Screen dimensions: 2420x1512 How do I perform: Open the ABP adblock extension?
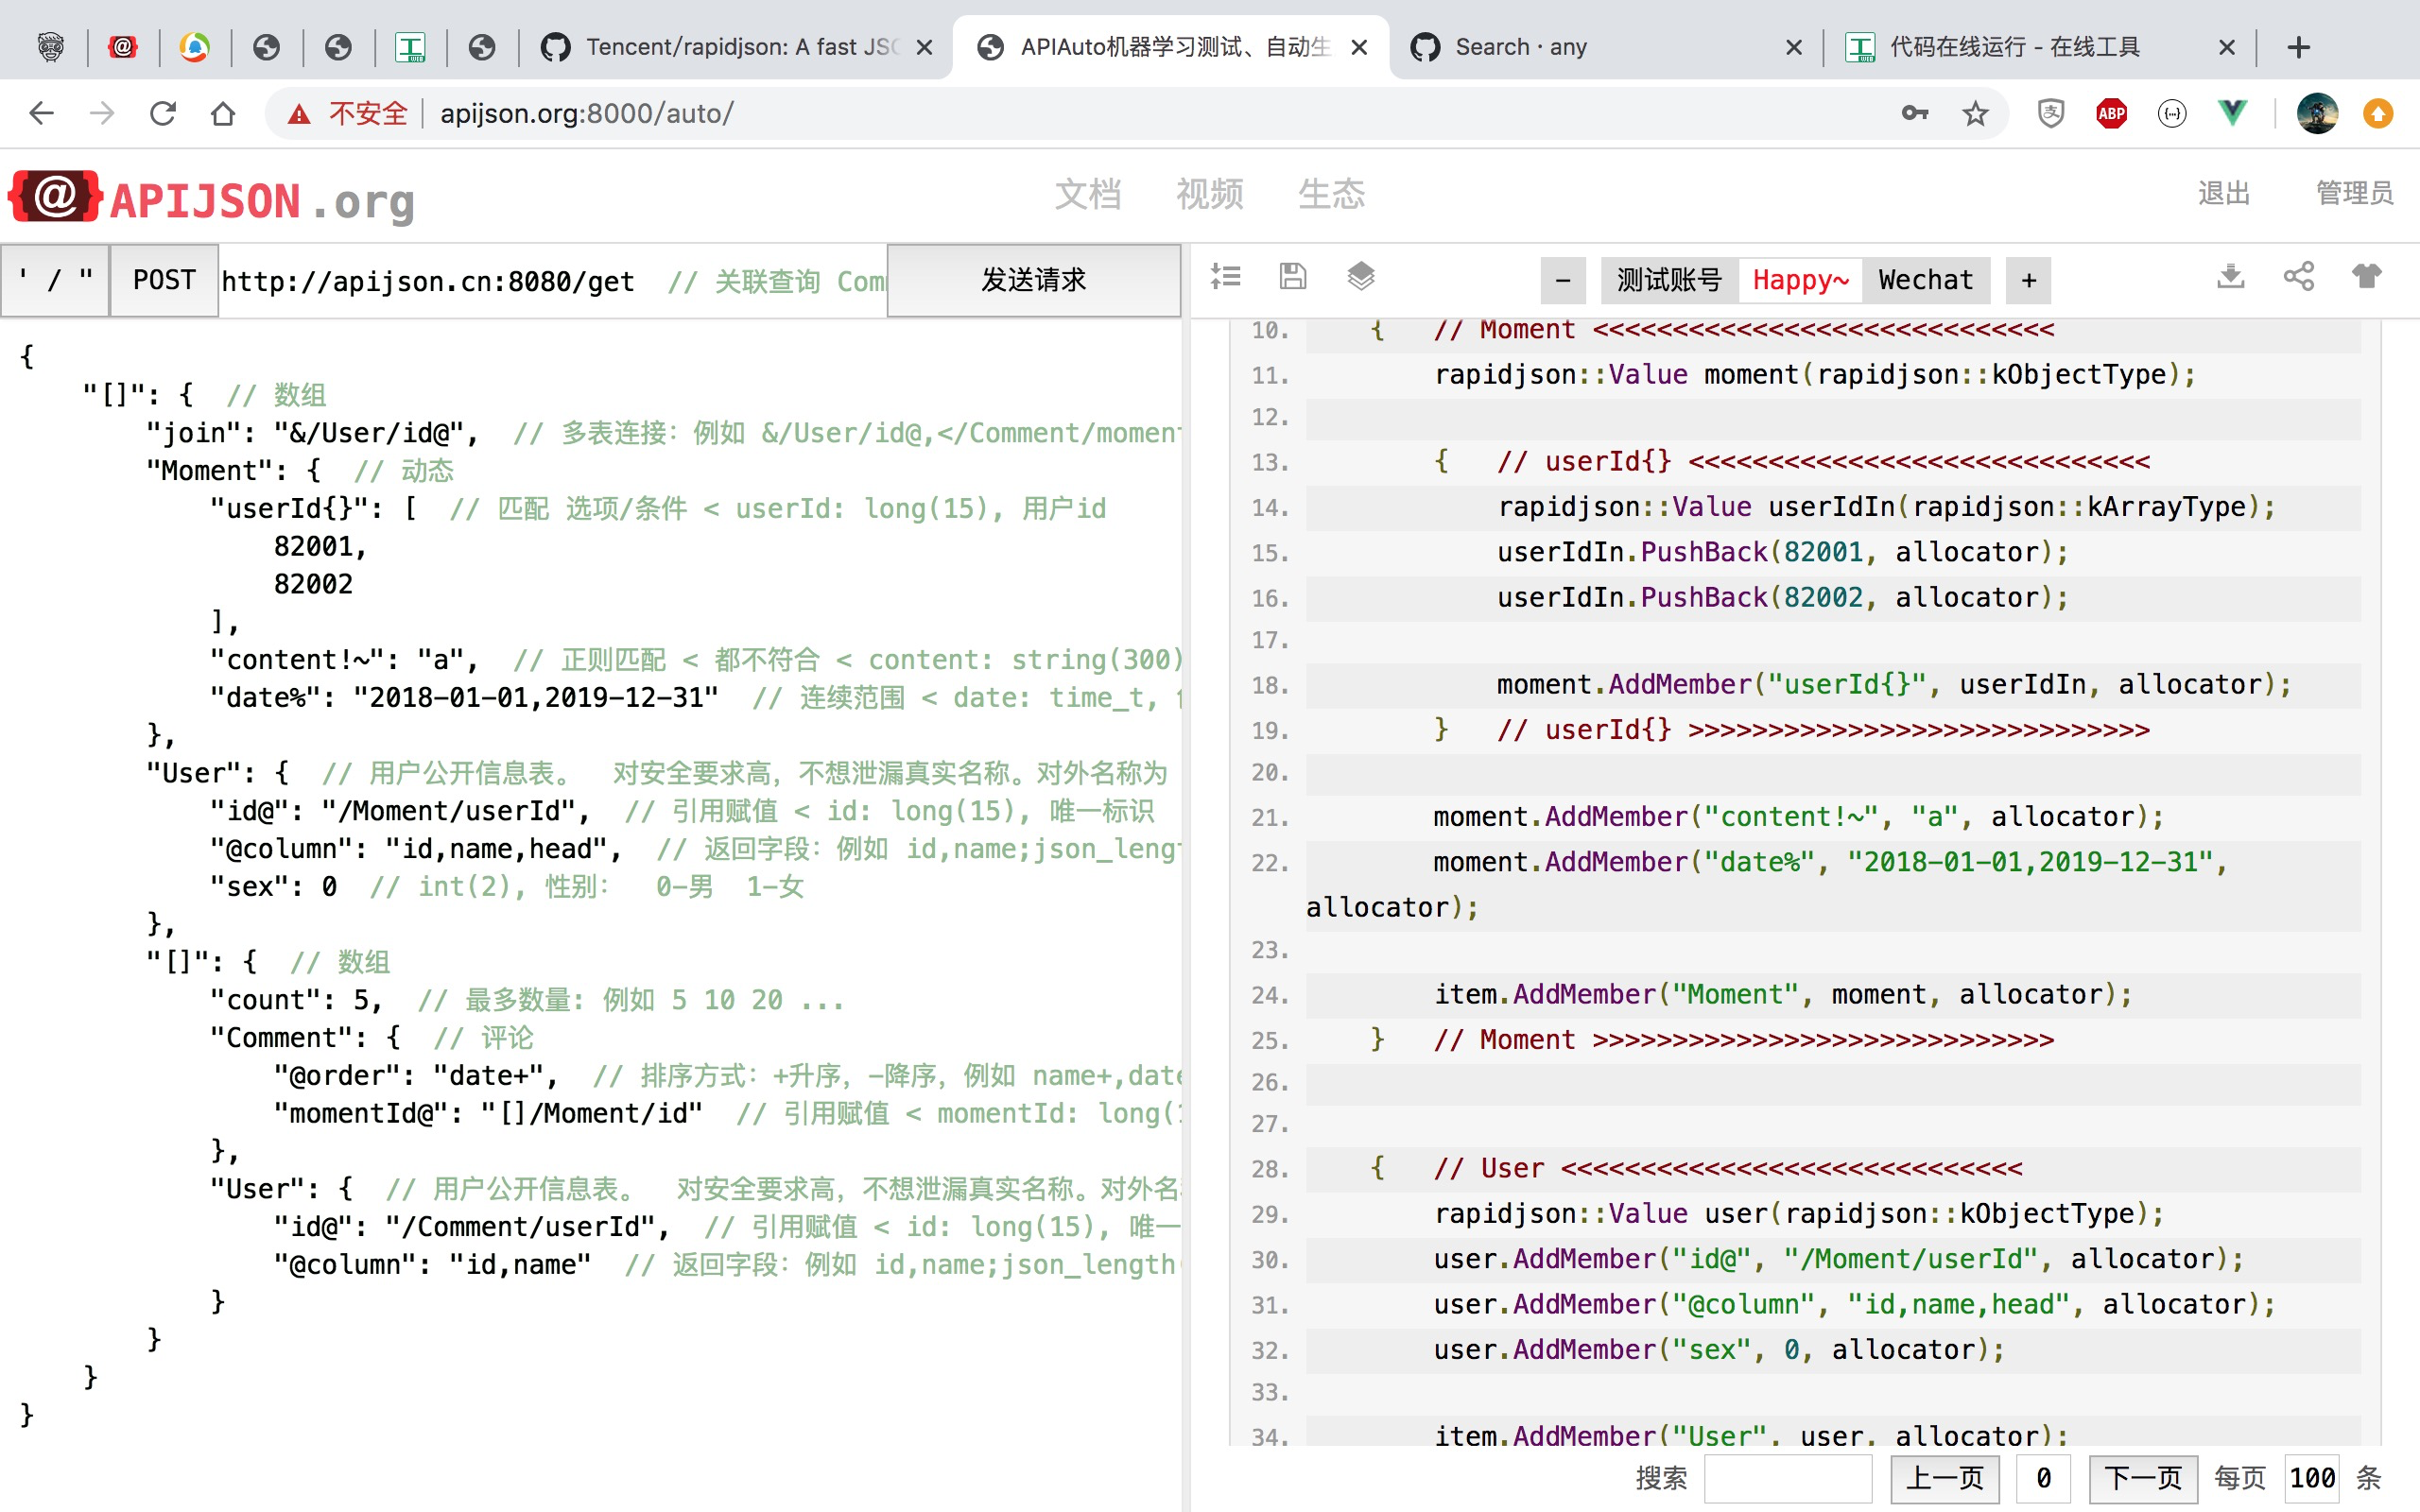click(2111, 114)
